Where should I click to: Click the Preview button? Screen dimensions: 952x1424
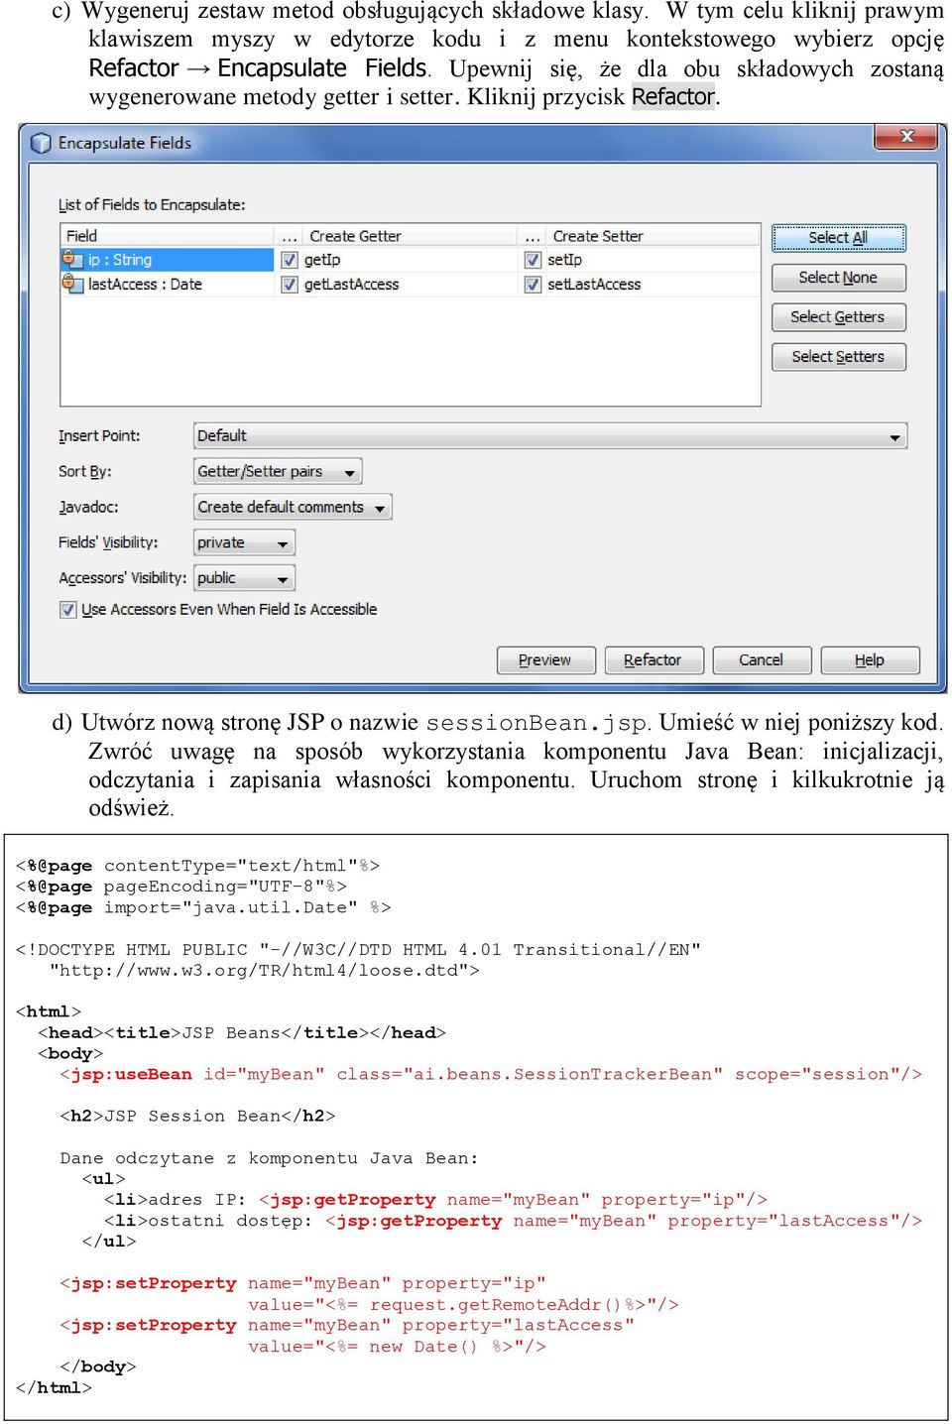[545, 660]
